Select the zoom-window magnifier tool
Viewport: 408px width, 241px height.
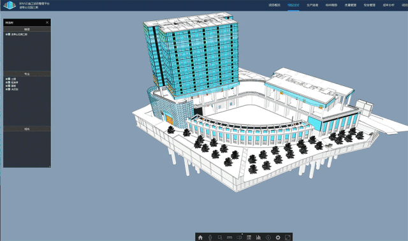220,237
